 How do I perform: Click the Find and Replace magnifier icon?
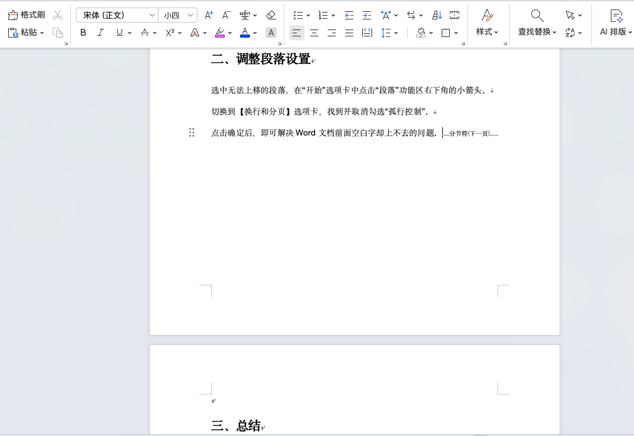click(x=537, y=14)
